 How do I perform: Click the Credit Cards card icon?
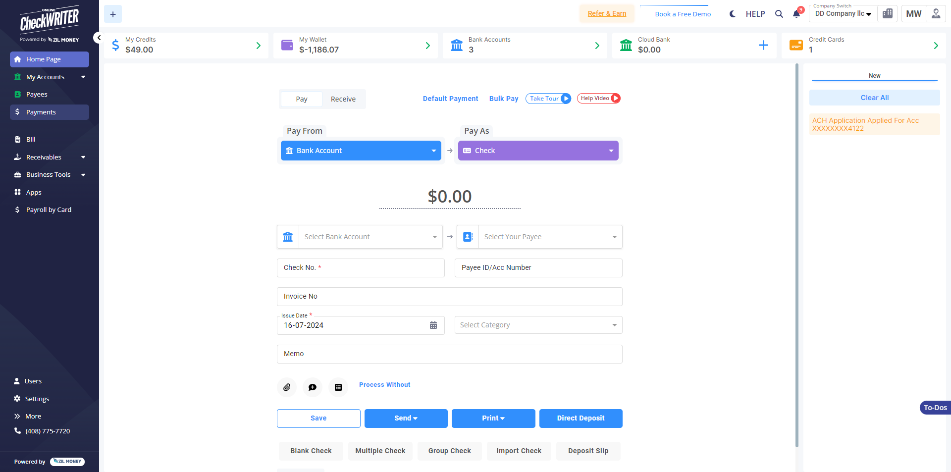click(x=796, y=46)
